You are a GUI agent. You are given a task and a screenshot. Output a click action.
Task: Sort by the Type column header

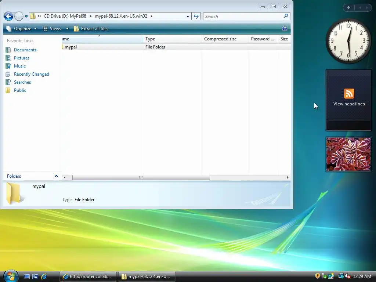click(x=172, y=39)
